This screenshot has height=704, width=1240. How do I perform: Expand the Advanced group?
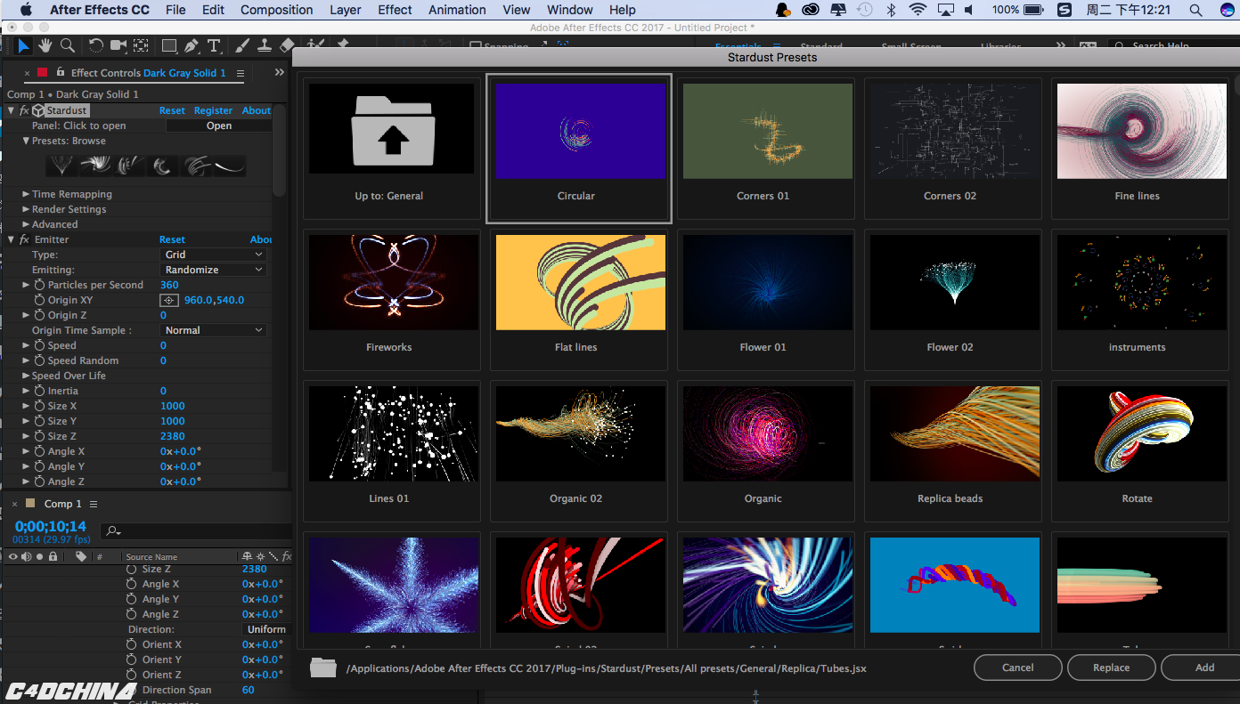click(26, 224)
